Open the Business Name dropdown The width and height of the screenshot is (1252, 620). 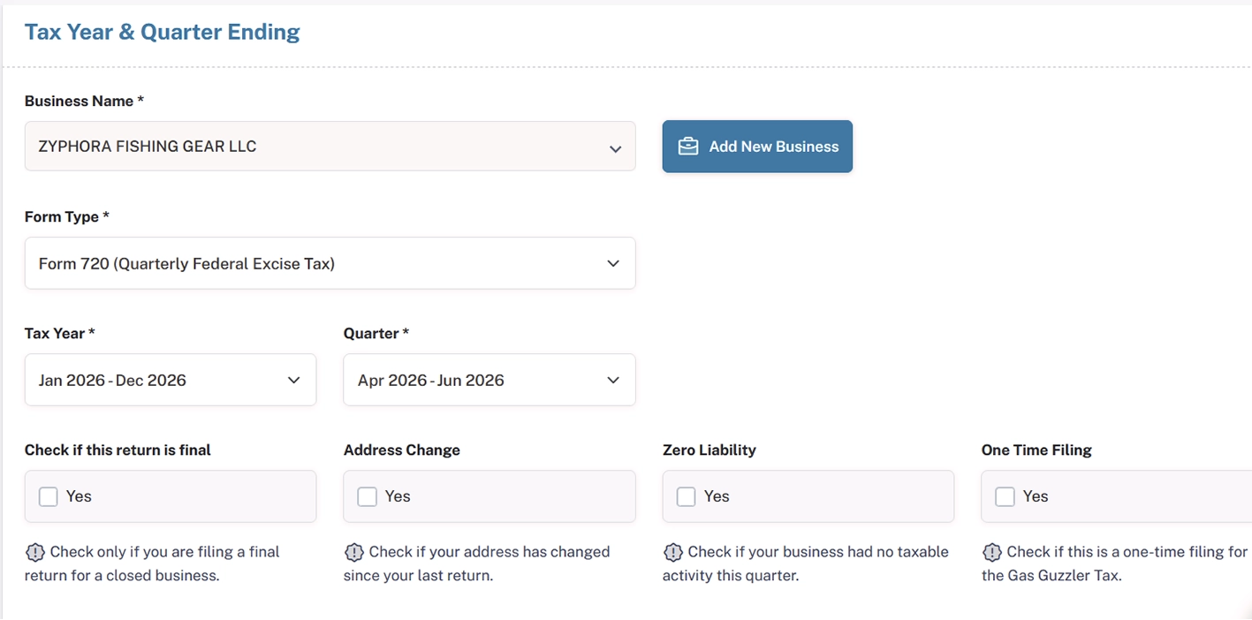[x=330, y=147]
